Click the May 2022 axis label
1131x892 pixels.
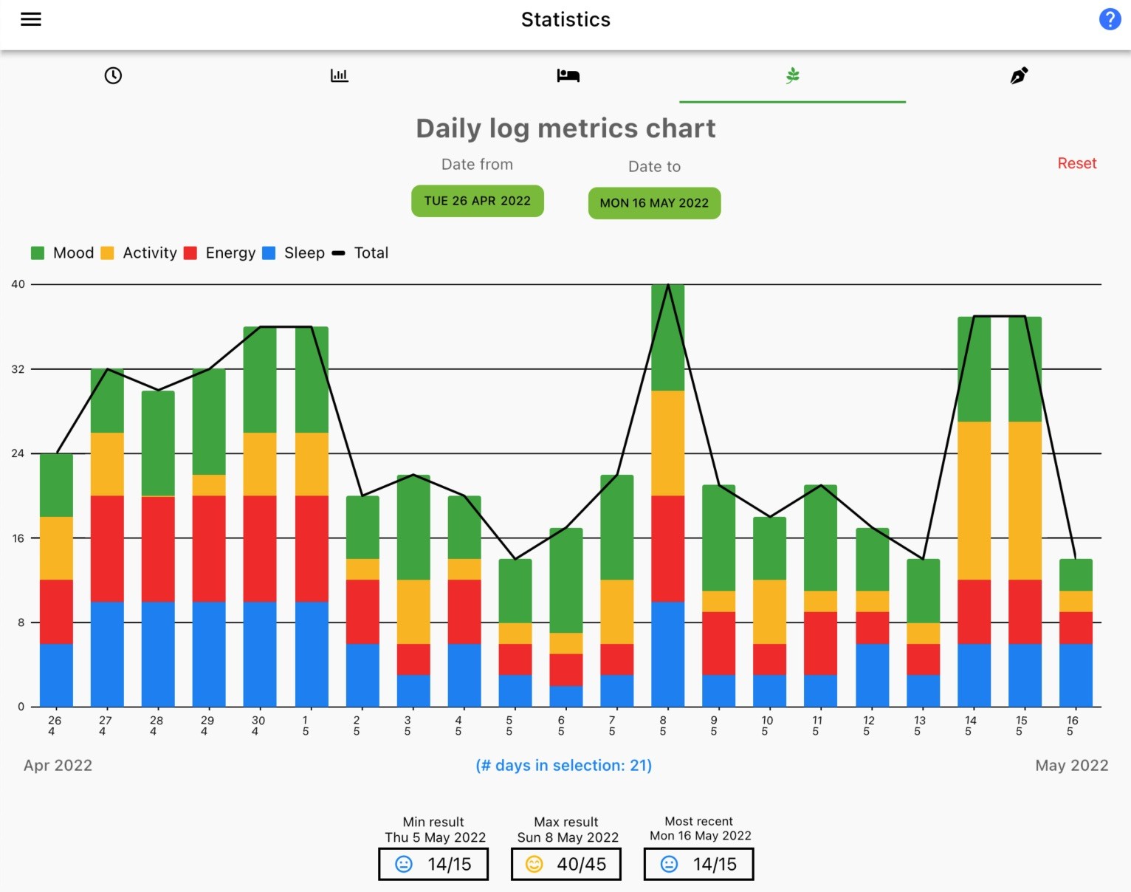coord(1071,765)
